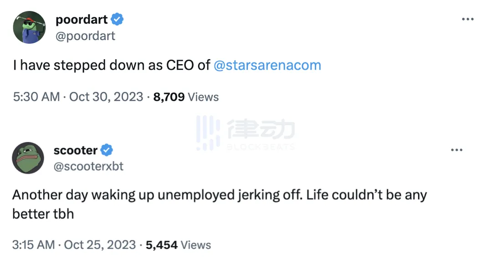This screenshot has height=266, width=491.
Task: Open the scooter display name
Action: (x=76, y=150)
